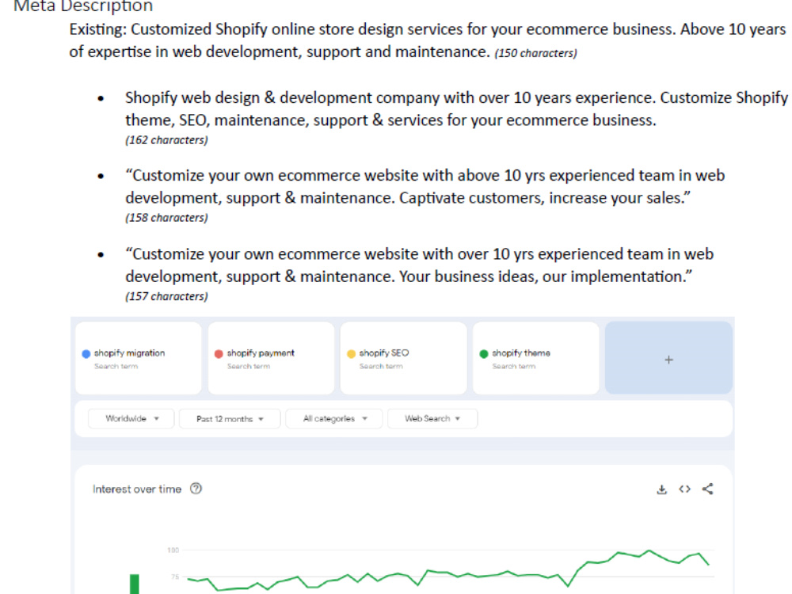Screen dimensions: 792x594
Task: Open the All categories dropdown
Action: [x=334, y=418]
